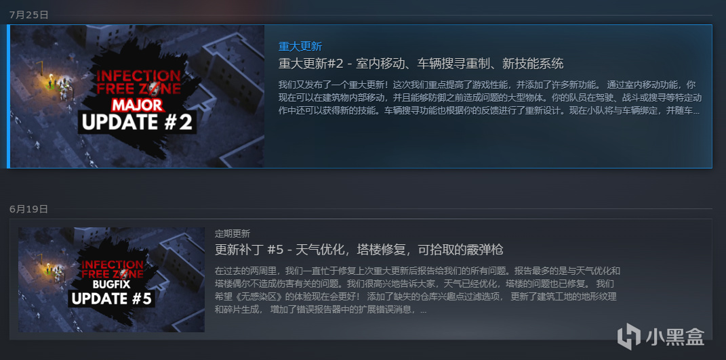Click the Infection Free Zone logo in Major Update image
726x360 pixels.
pos(138,84)
